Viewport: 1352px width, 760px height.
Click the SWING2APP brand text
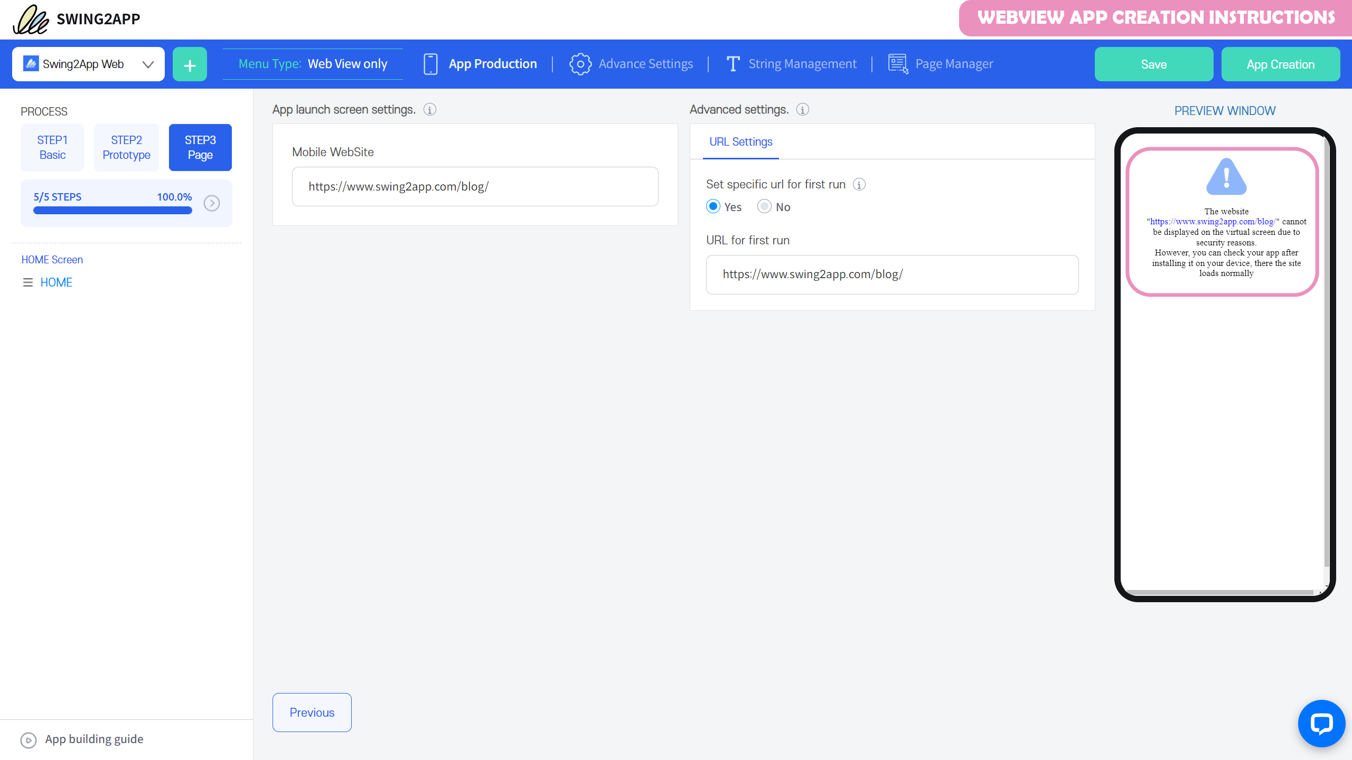click(x=98, y=19)
